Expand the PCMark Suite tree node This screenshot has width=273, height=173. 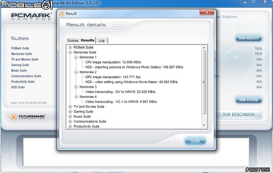70,47
